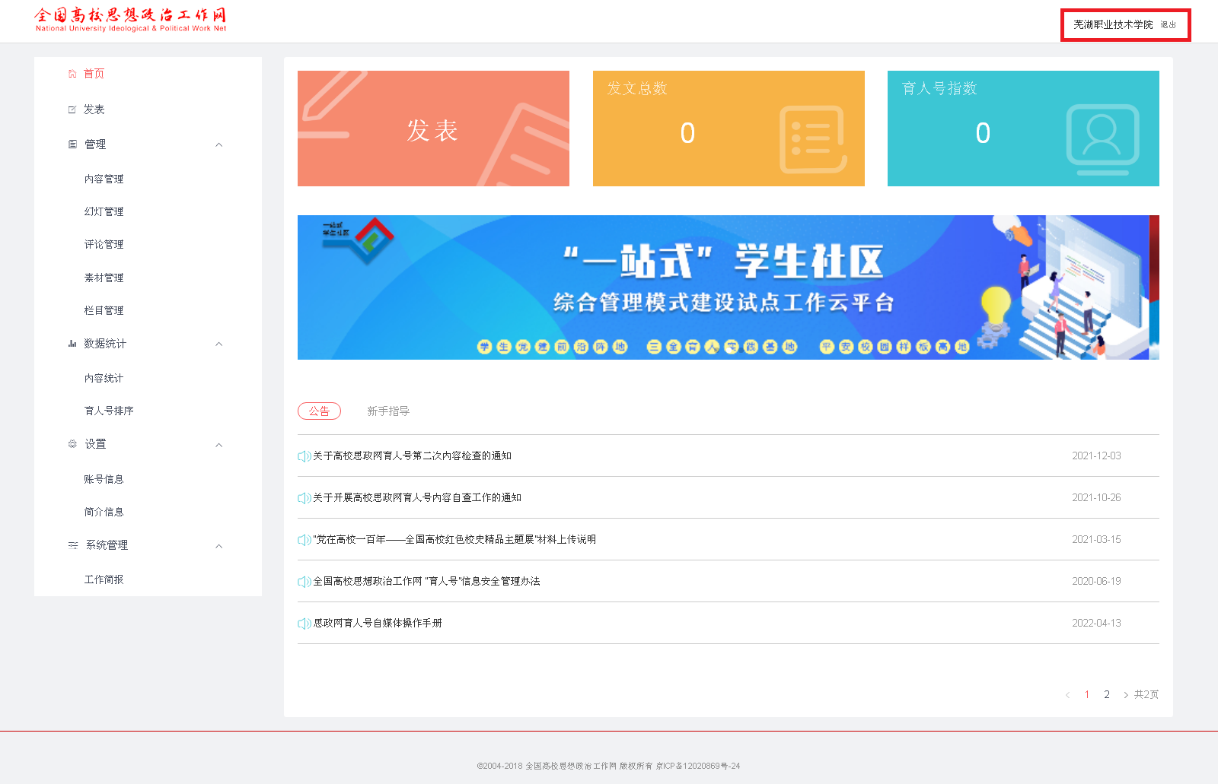Viewport: 1218px width, 784px height.
Task: Click the speaker icon beside 思政网育人号自媒体操作手册
Action: [x=304, y=624]
